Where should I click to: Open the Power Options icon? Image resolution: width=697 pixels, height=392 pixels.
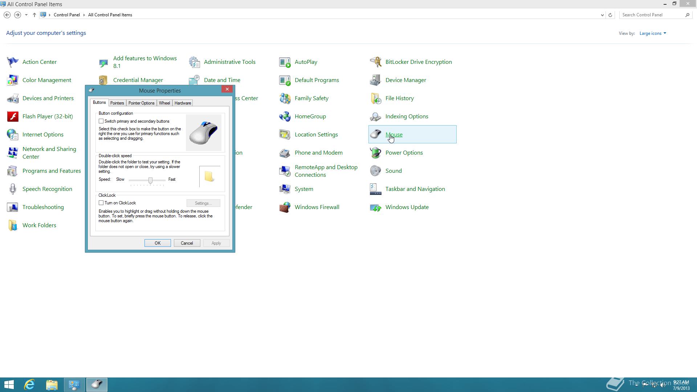pos(376,153)
